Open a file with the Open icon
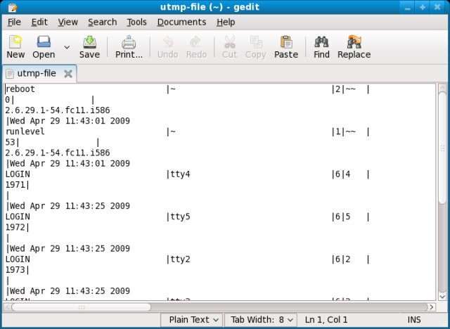 click(x=44, y=47)
